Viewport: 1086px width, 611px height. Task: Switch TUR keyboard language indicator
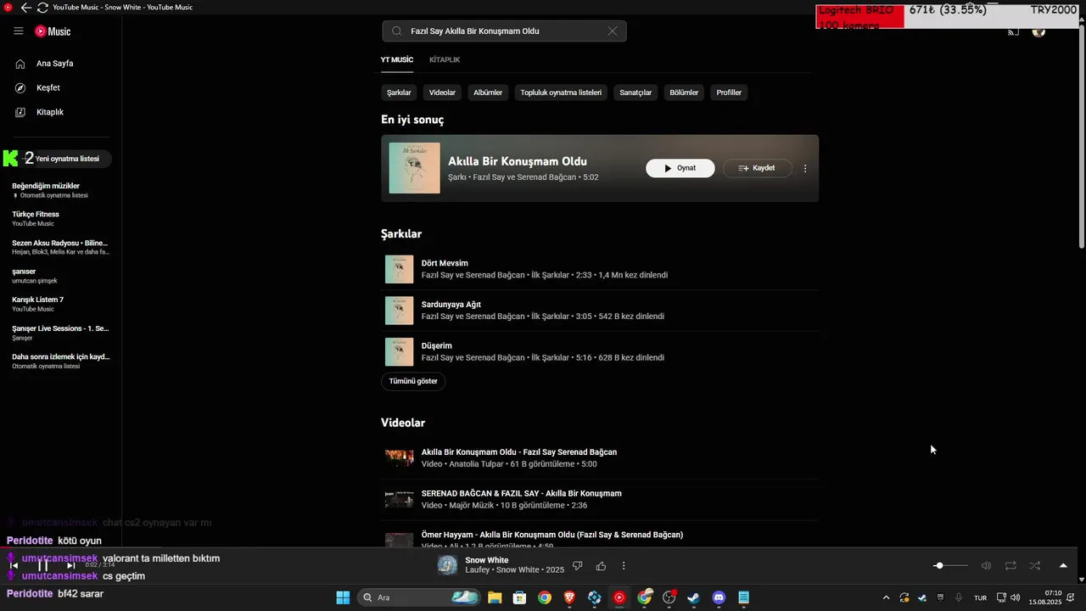tap(980, 597)
